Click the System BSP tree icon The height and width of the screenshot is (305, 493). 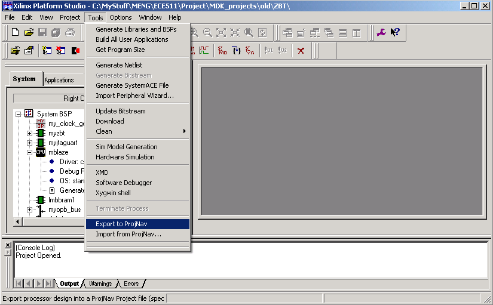pyautogui.click(x=29, y=113)
